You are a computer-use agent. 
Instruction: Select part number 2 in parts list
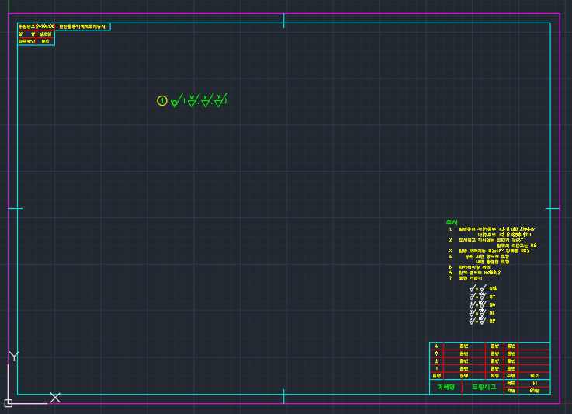[436, 360]
